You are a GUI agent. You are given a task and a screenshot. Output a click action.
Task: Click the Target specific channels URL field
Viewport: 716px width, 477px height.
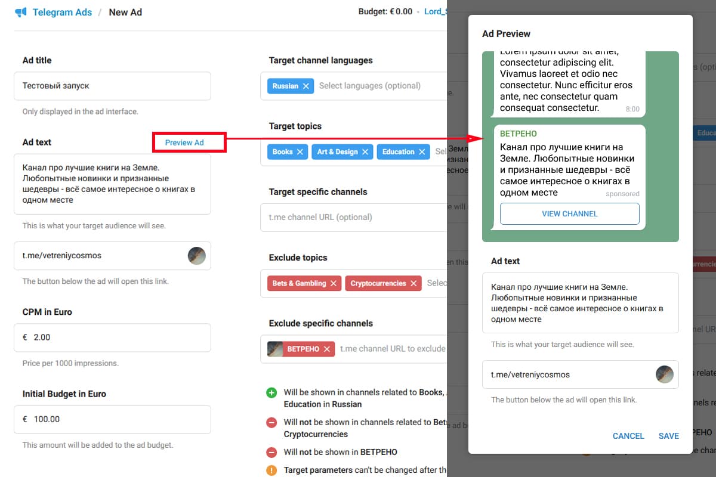353,217
